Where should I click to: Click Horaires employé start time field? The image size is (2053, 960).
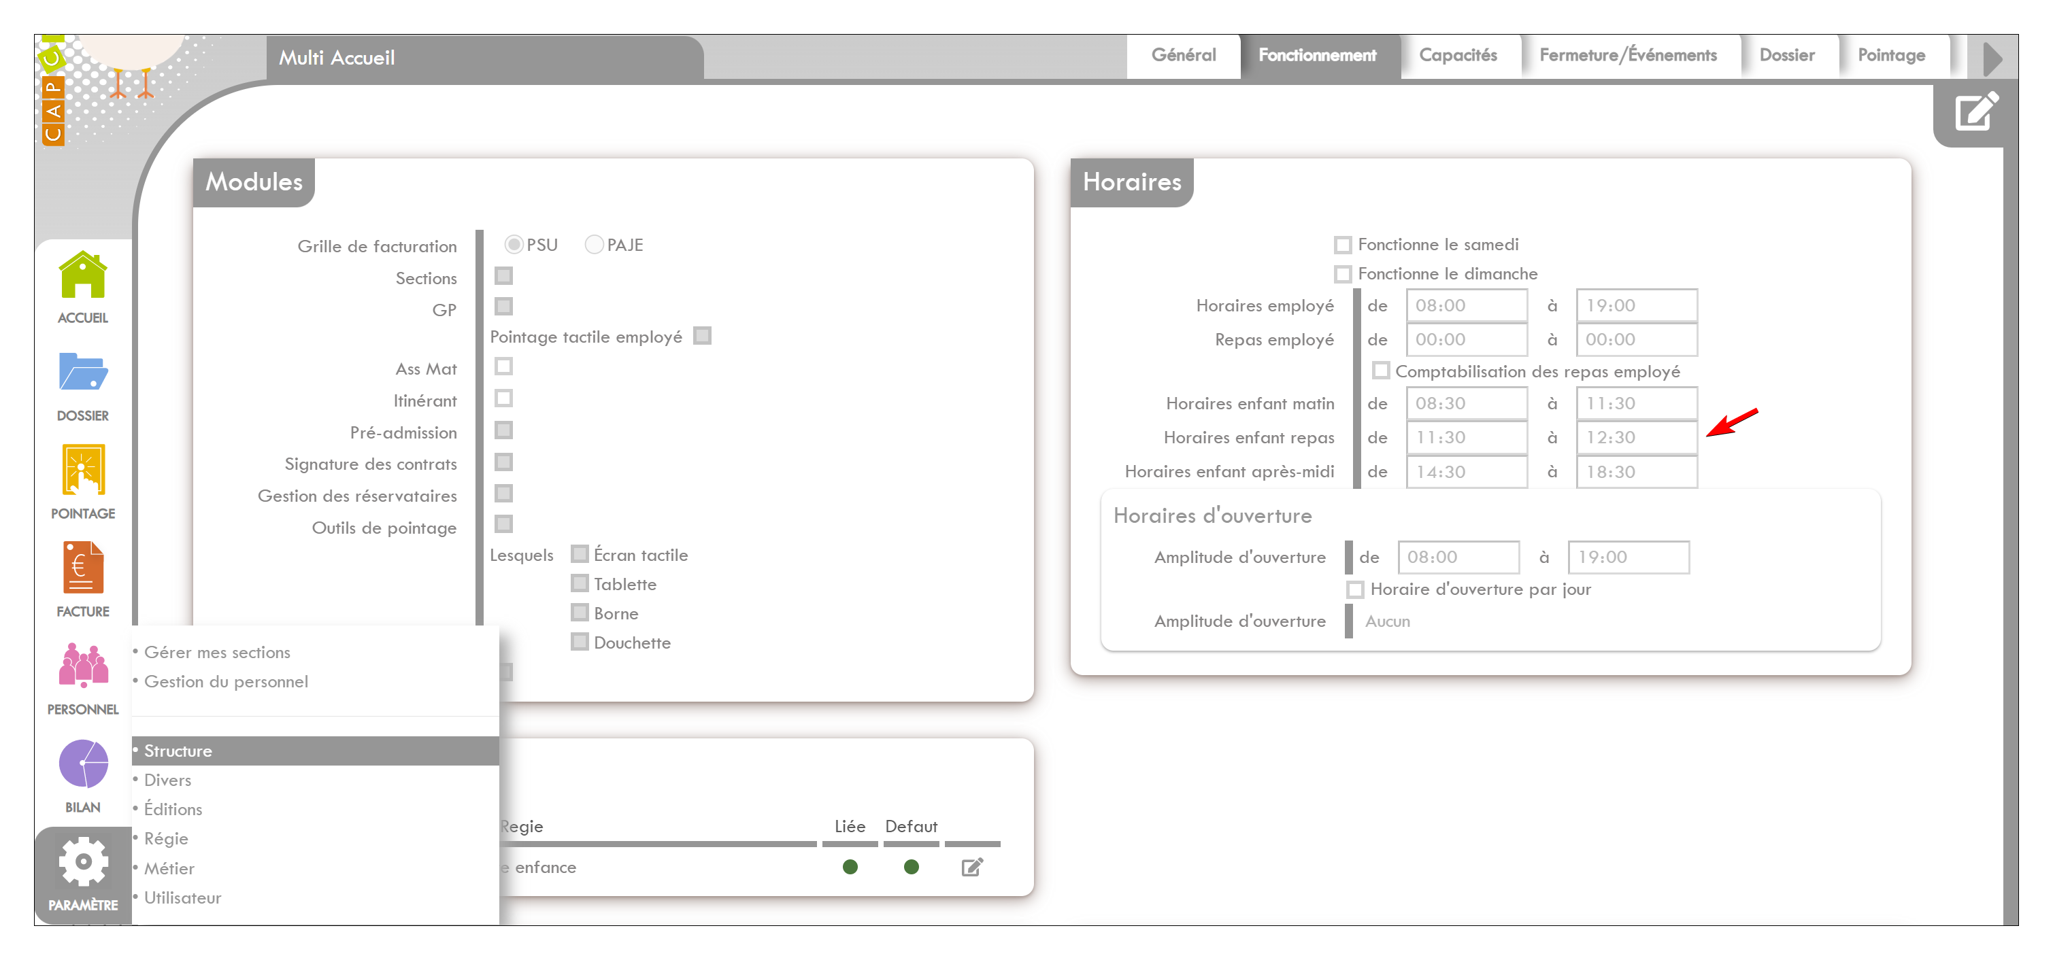(1466, 306)
